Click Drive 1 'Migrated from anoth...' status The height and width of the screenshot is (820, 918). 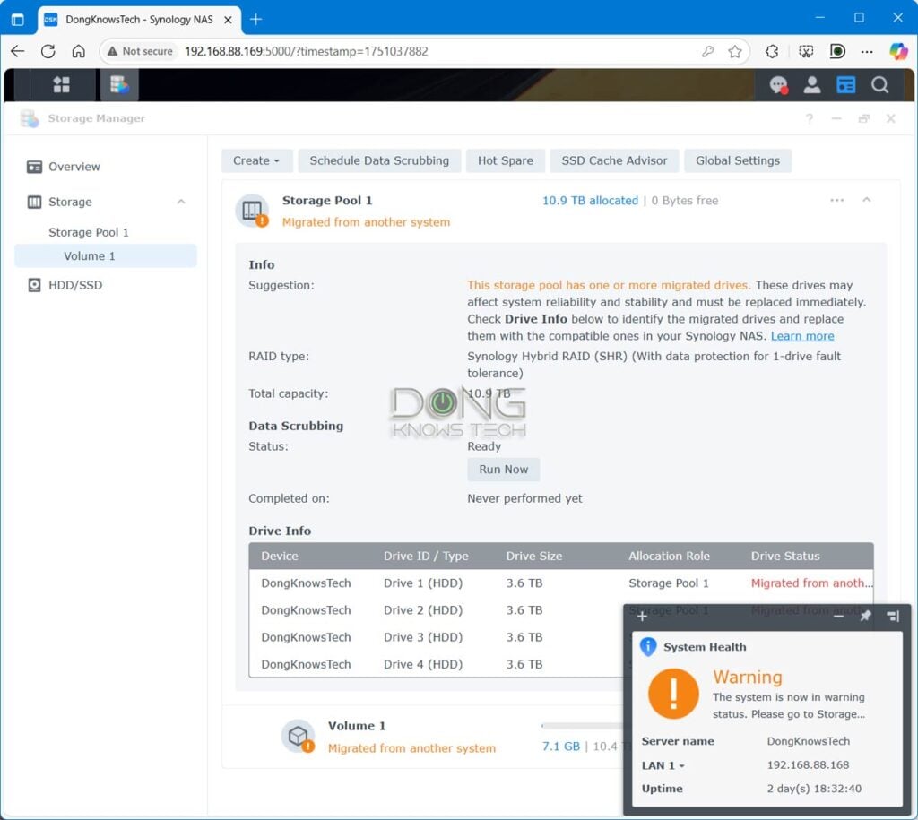coord(811,583)
